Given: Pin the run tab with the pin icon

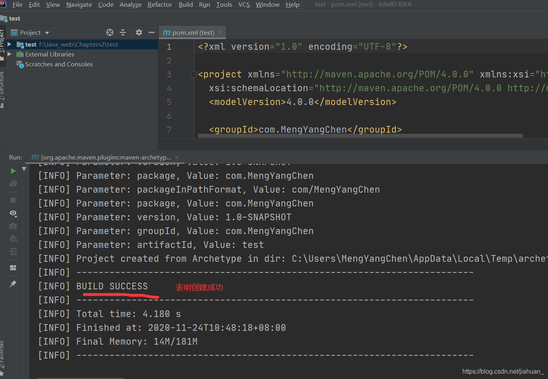Looking at the screenshot, I should coord(13,283).
